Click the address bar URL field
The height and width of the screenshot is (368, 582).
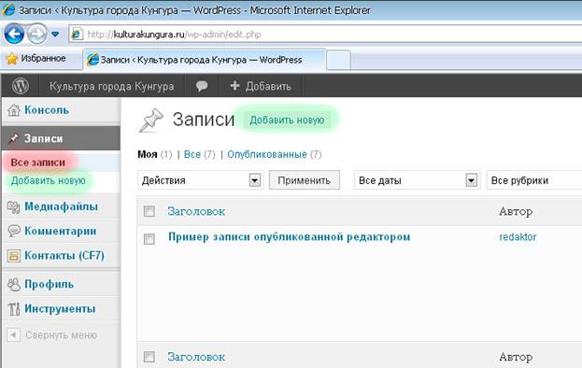tap(325, 35)
